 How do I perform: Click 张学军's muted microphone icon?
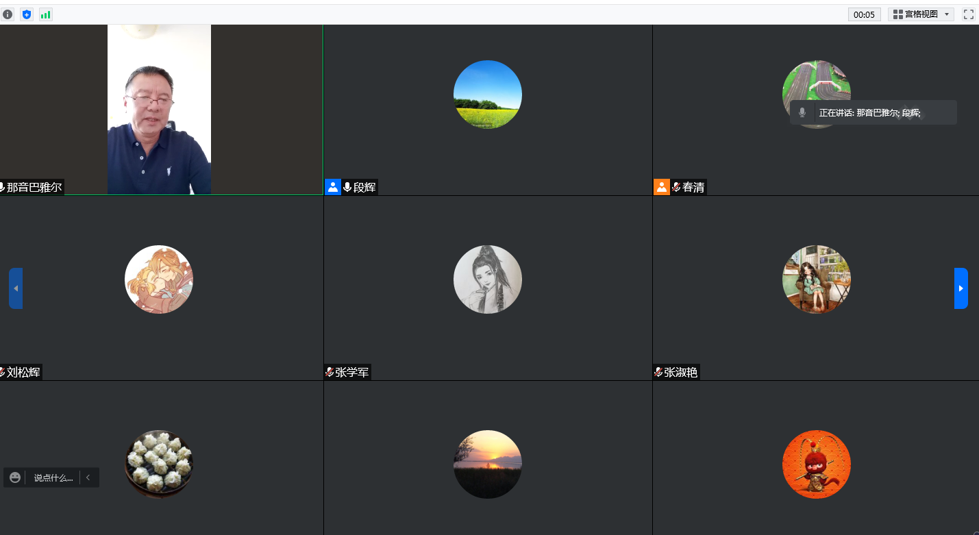pos(330,372)
